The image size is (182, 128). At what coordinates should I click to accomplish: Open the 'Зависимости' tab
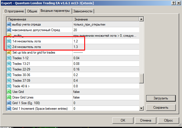[83, 11]
